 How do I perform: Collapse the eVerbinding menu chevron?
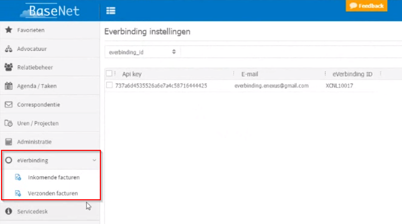click(94, 160)
